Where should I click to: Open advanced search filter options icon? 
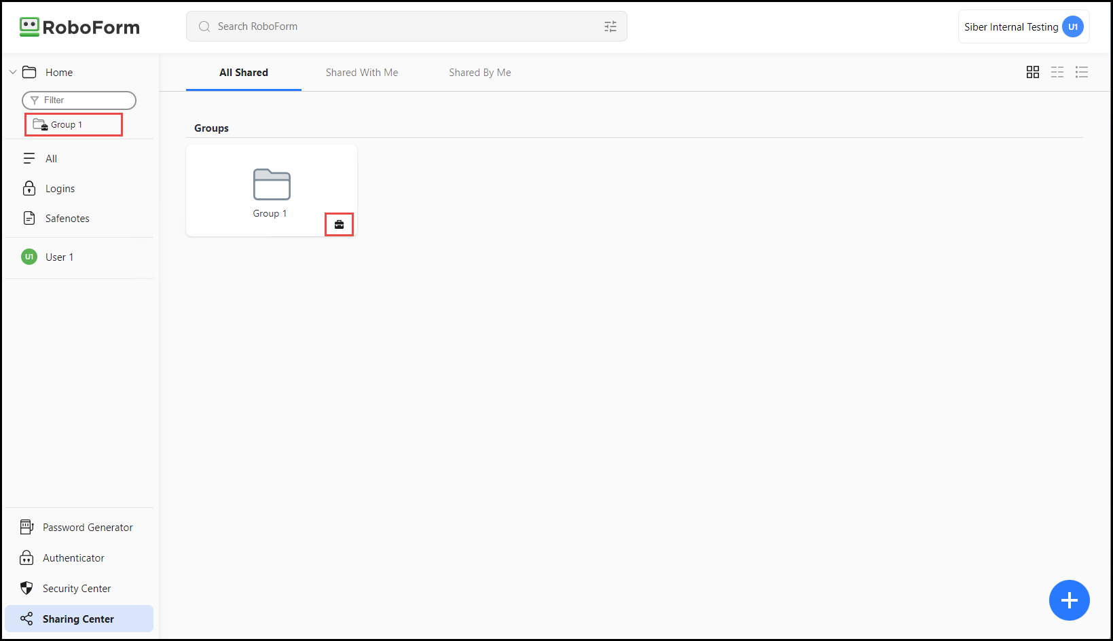[610, 26]
